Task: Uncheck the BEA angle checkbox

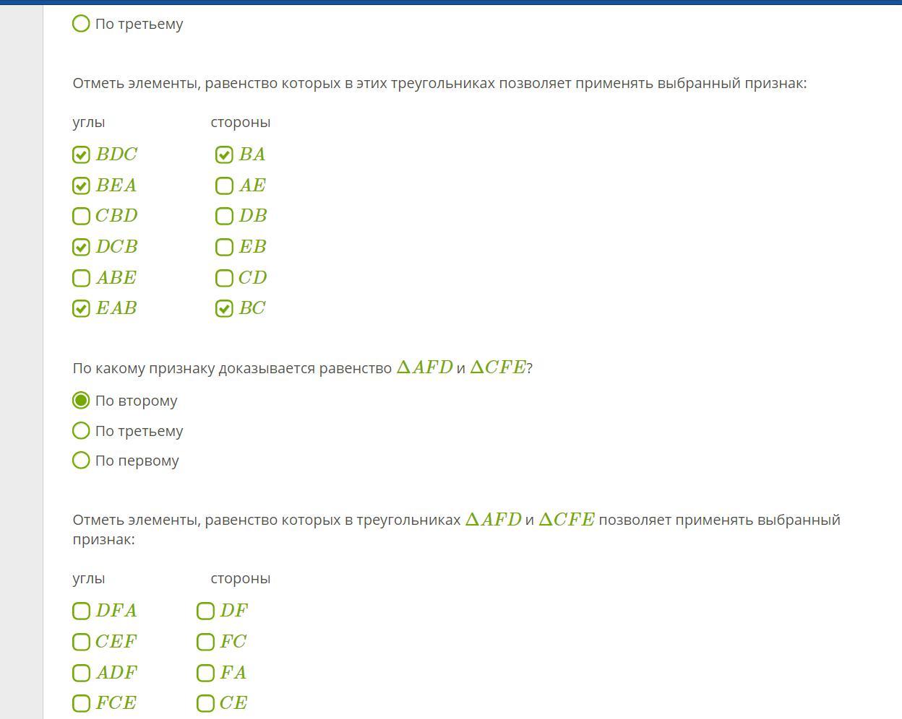Action: [82, 186]
